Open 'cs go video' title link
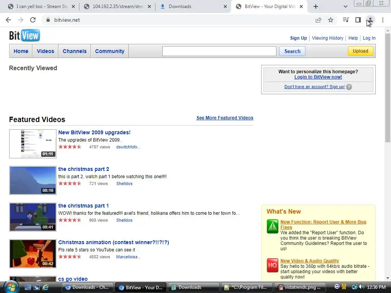This screenshot has height=293, width=391. tap(73, 279)
